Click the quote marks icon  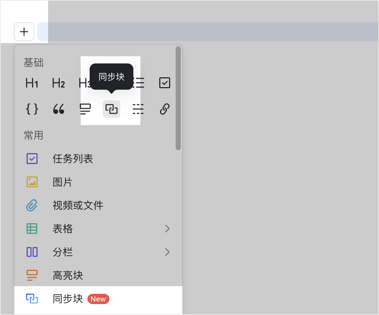coord(59,109)
